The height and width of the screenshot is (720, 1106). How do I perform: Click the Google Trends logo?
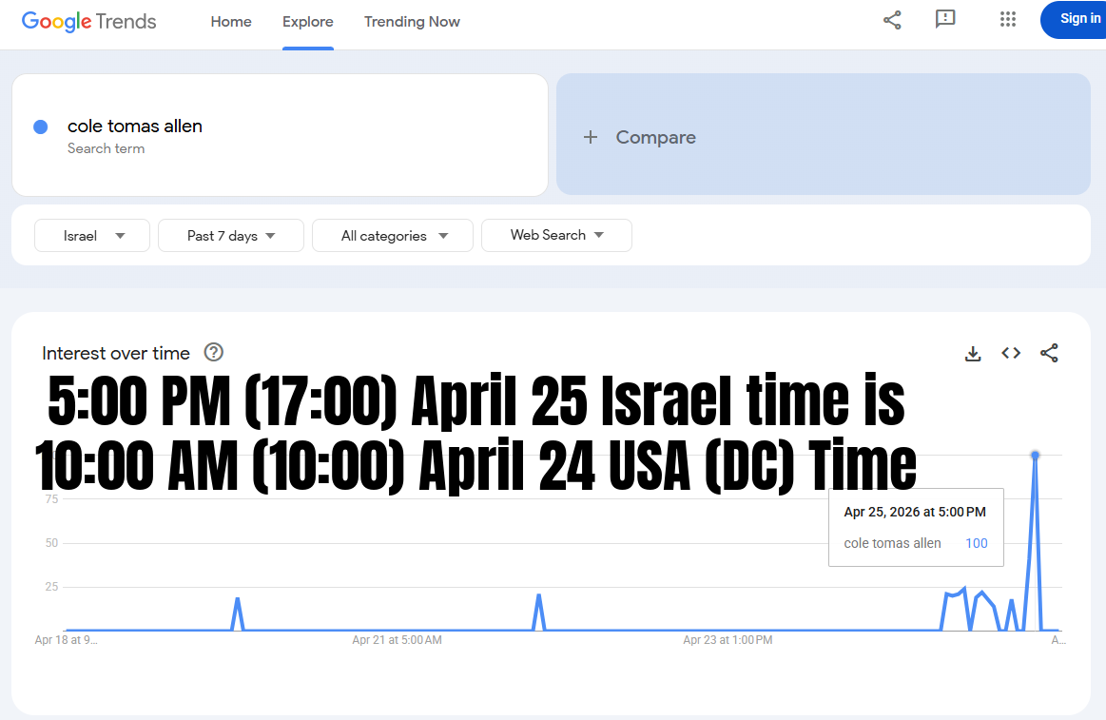[x=88, y=21]
